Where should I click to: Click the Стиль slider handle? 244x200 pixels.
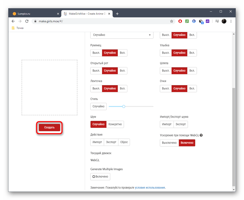point(124,106)
